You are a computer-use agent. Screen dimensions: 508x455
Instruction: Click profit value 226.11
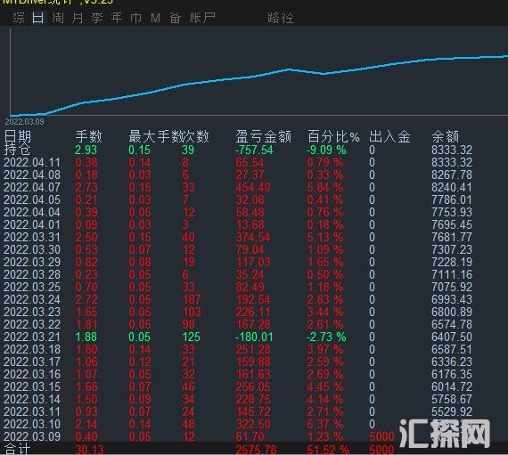pyautogui.click(x=253, y=312)
